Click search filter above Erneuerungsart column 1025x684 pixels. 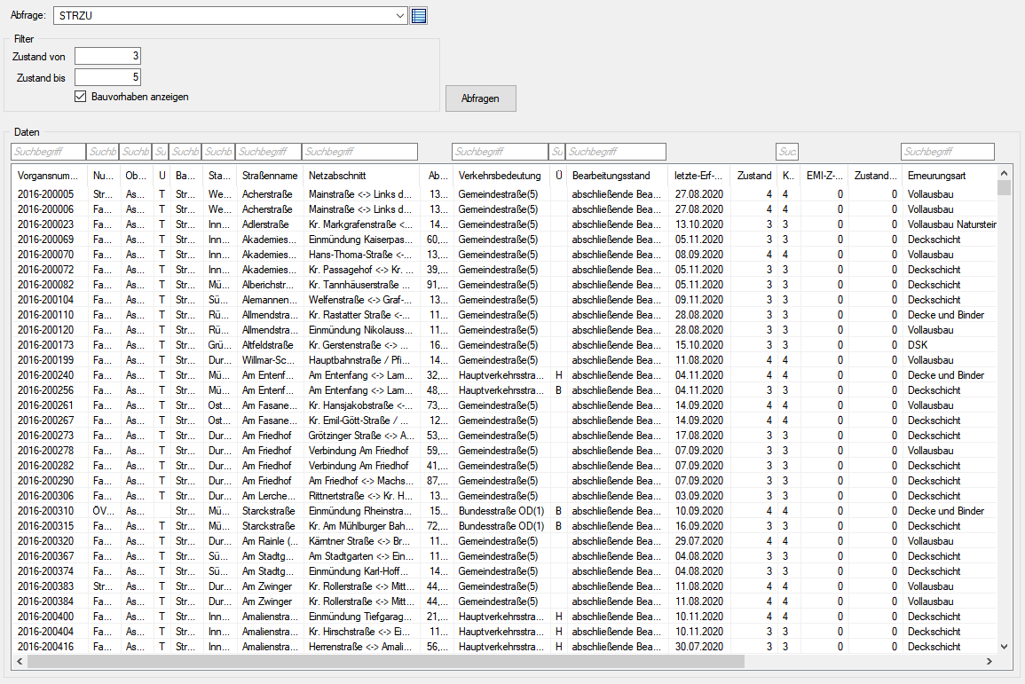pyautogui.click(x=947, y=152)
